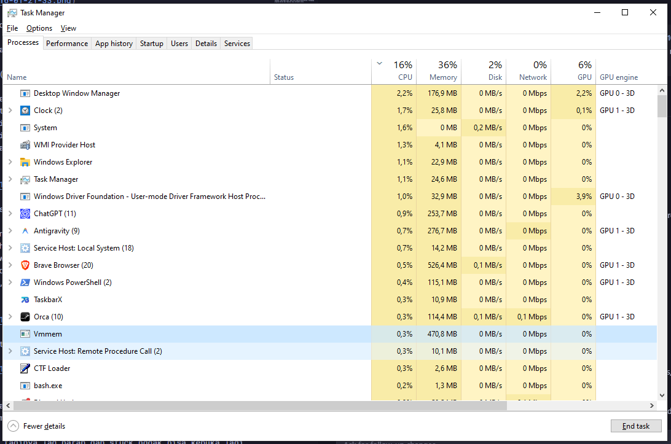Click the horizontal scrollbar right arrow

point(652,405)
